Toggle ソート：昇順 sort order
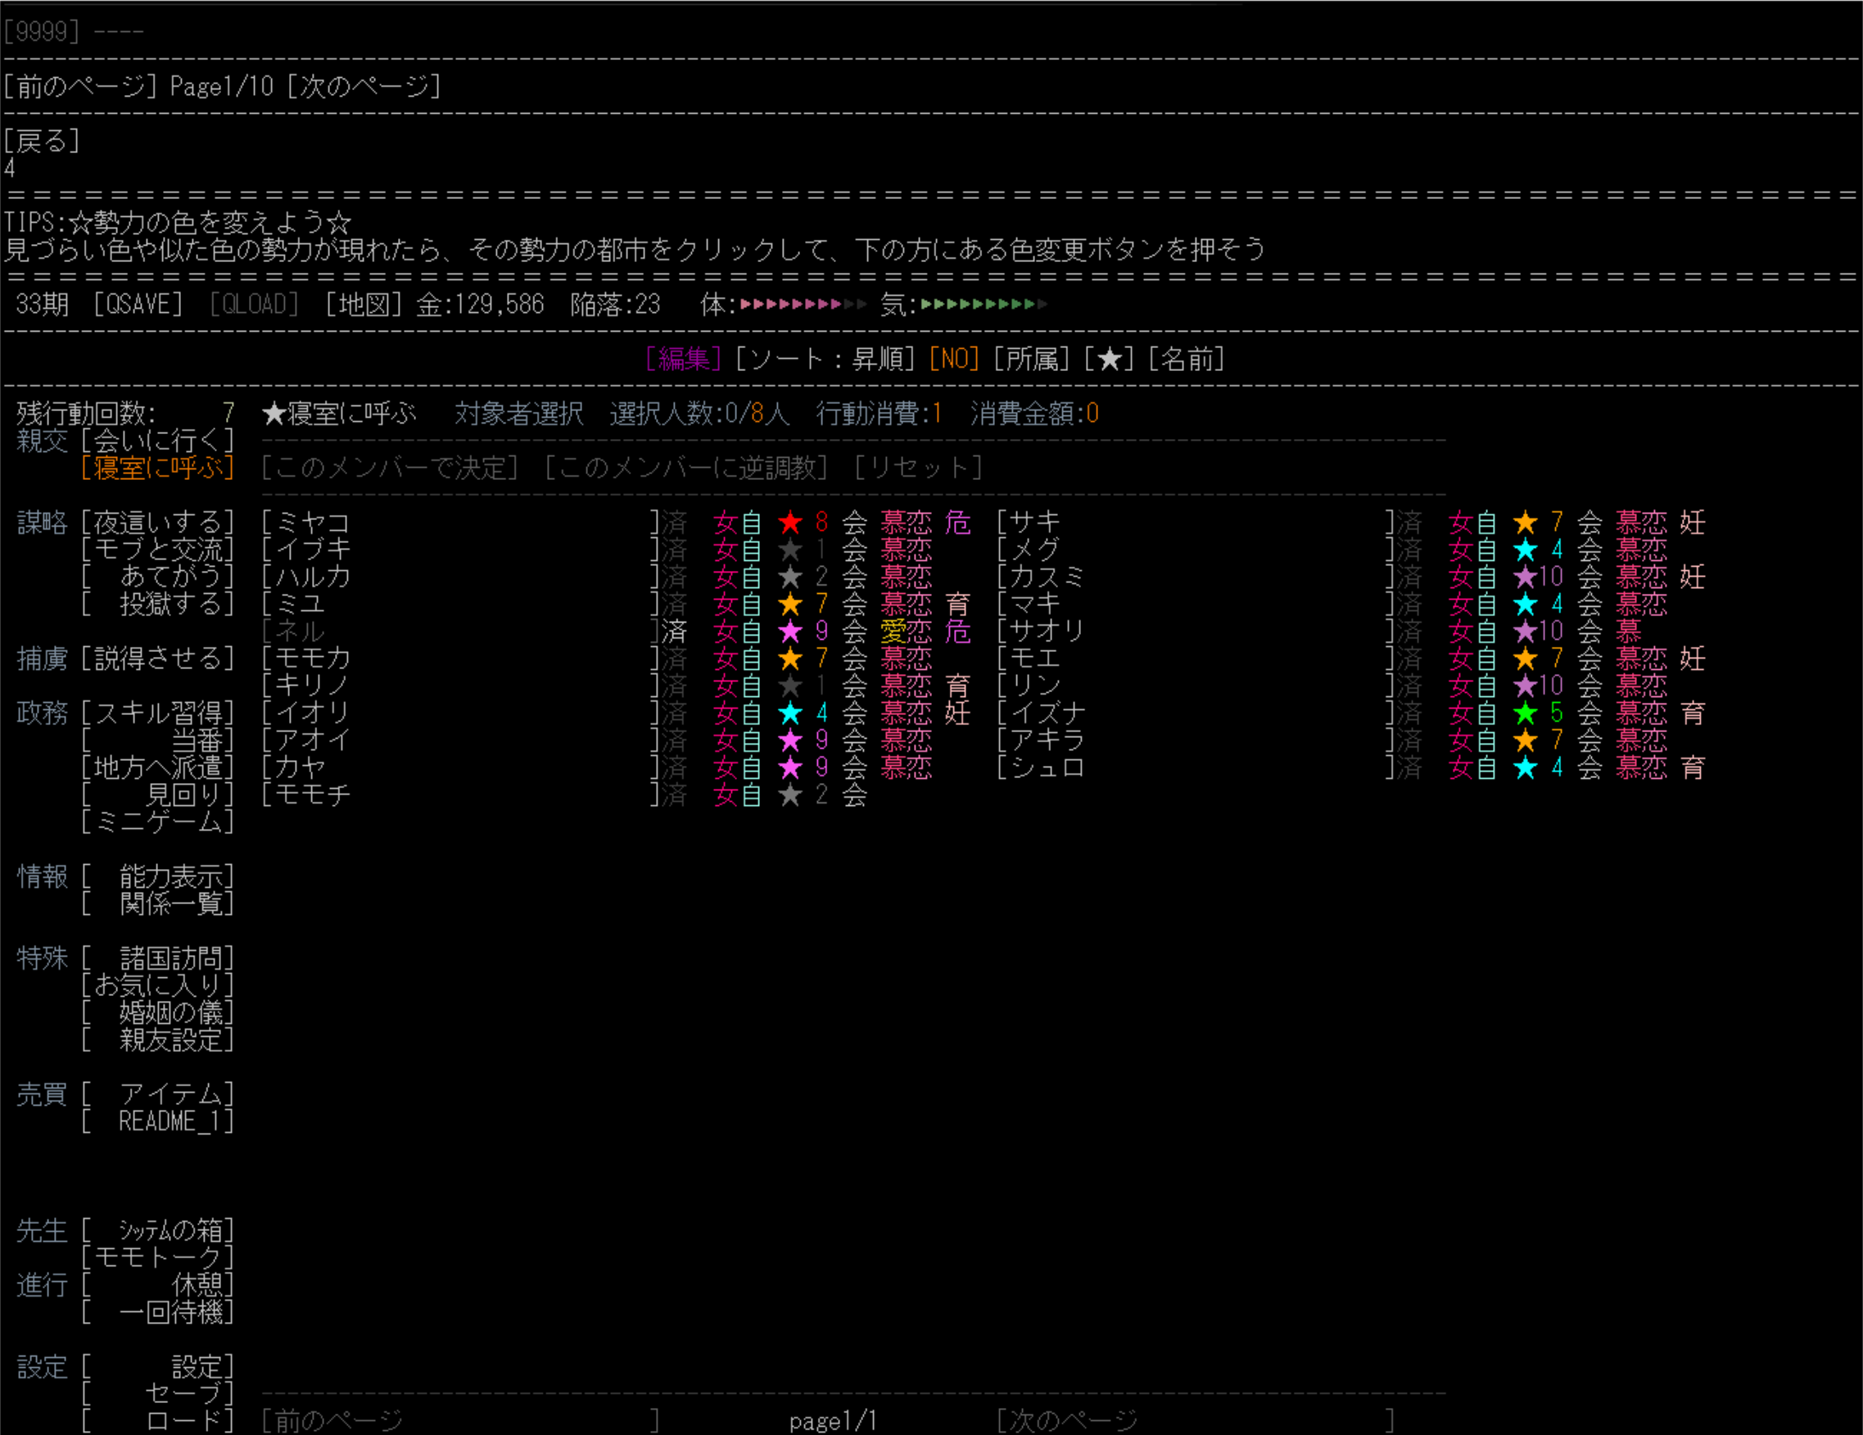1863x1435 pixels. point(825,360)
